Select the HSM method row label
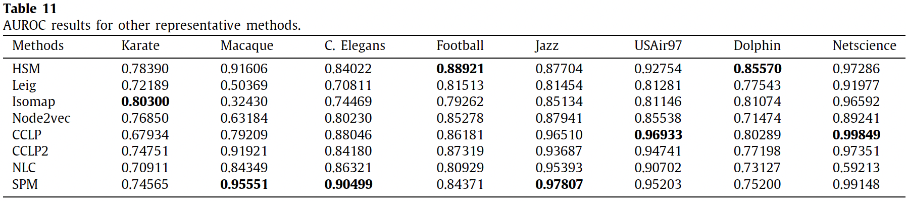This screenshot has width=906, height=201. (26, 69)
